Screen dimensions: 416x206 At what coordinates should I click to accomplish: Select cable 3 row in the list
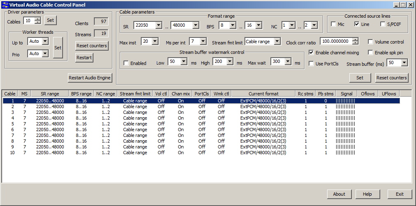pyautogui.click(x=201, y=112)
